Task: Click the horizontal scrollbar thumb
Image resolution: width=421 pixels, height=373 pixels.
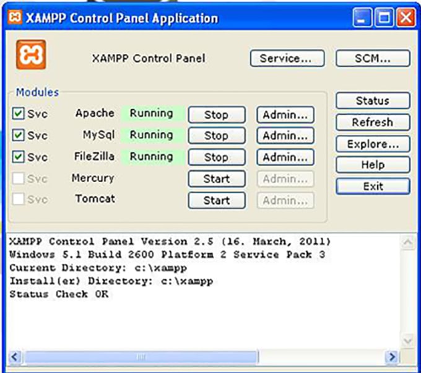Action: tap(141, 357)
